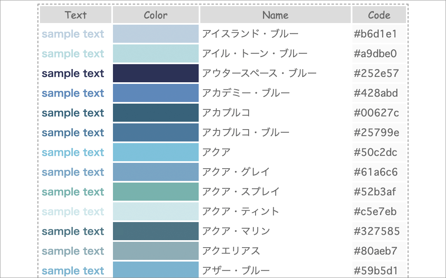The height and width of the screenshot is (278, 446).
Task: Click the Iceland Blue color swatch #b6d1e1
Action: click(156, 34)
